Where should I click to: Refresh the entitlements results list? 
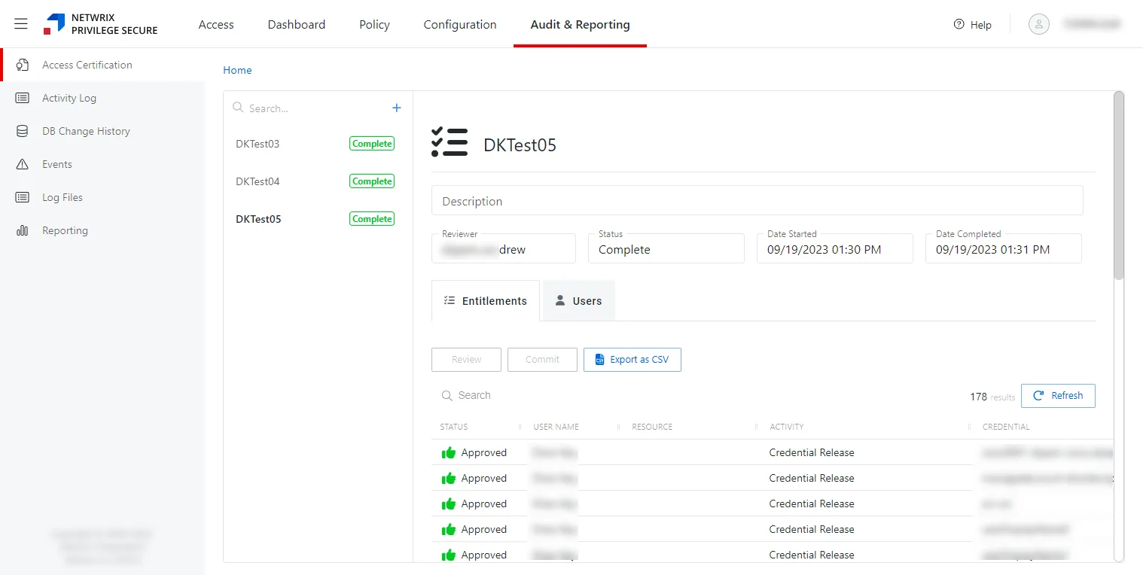click(x=1058, y=396)
